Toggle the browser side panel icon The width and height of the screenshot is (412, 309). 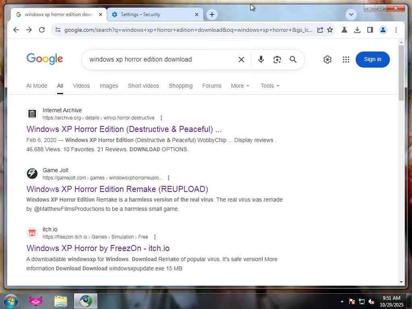point(370,30)
